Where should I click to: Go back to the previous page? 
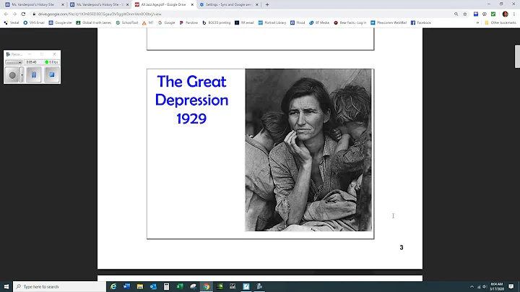tap(6, 14)
